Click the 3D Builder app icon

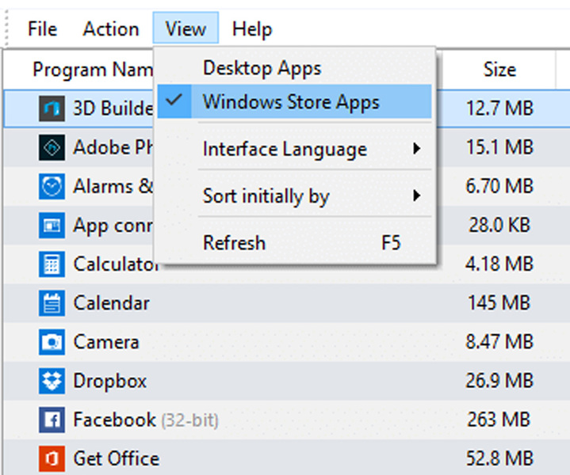point(52,108)
